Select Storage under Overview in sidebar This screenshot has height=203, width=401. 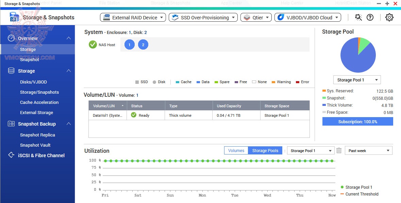pos(38,49)
